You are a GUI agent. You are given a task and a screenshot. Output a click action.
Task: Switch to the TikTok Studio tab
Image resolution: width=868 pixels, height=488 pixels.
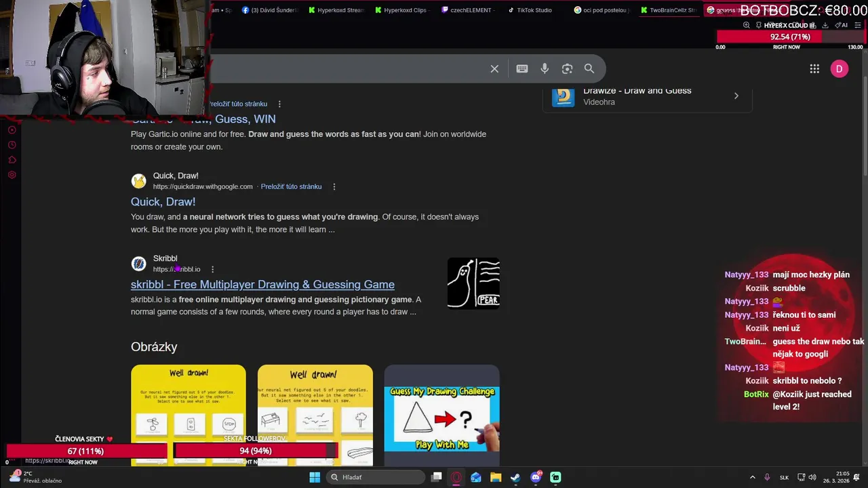[530, 10]
